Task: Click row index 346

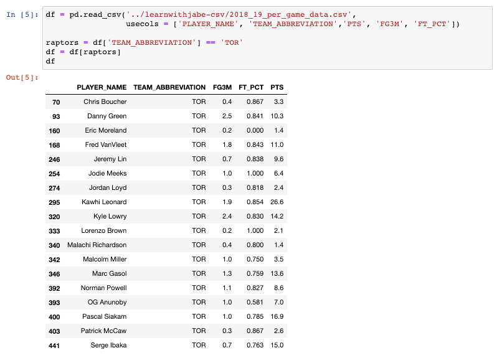Action: click(54, 274)
